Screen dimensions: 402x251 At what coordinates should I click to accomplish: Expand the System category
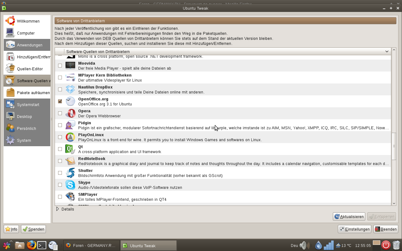point(27,140)
